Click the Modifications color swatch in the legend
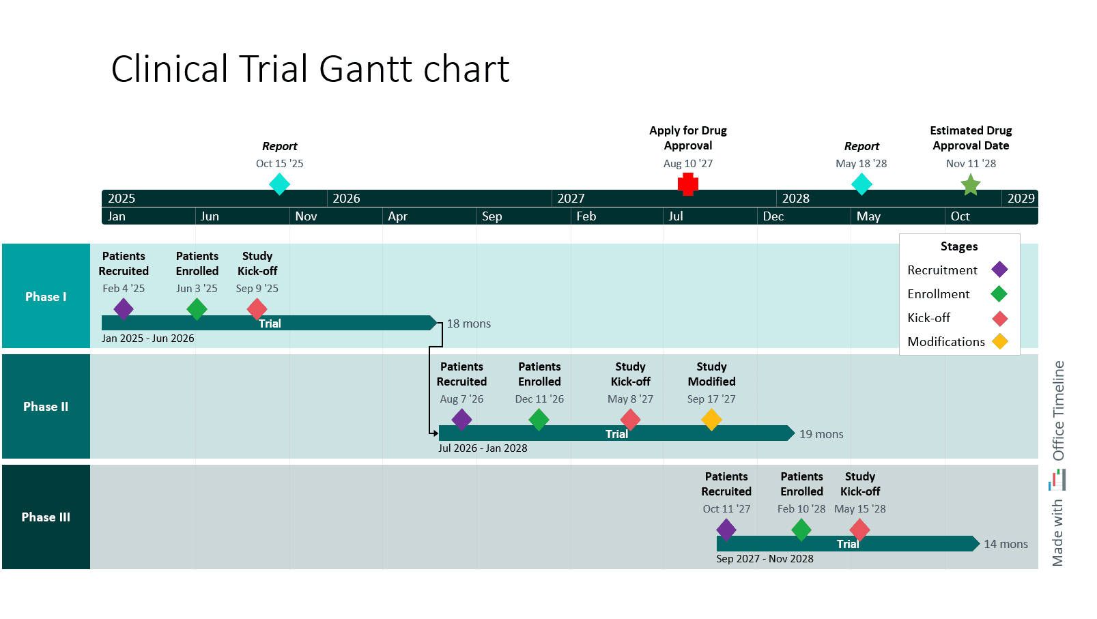Screen dimensions: 1097x619 [x=1000, y=342]
